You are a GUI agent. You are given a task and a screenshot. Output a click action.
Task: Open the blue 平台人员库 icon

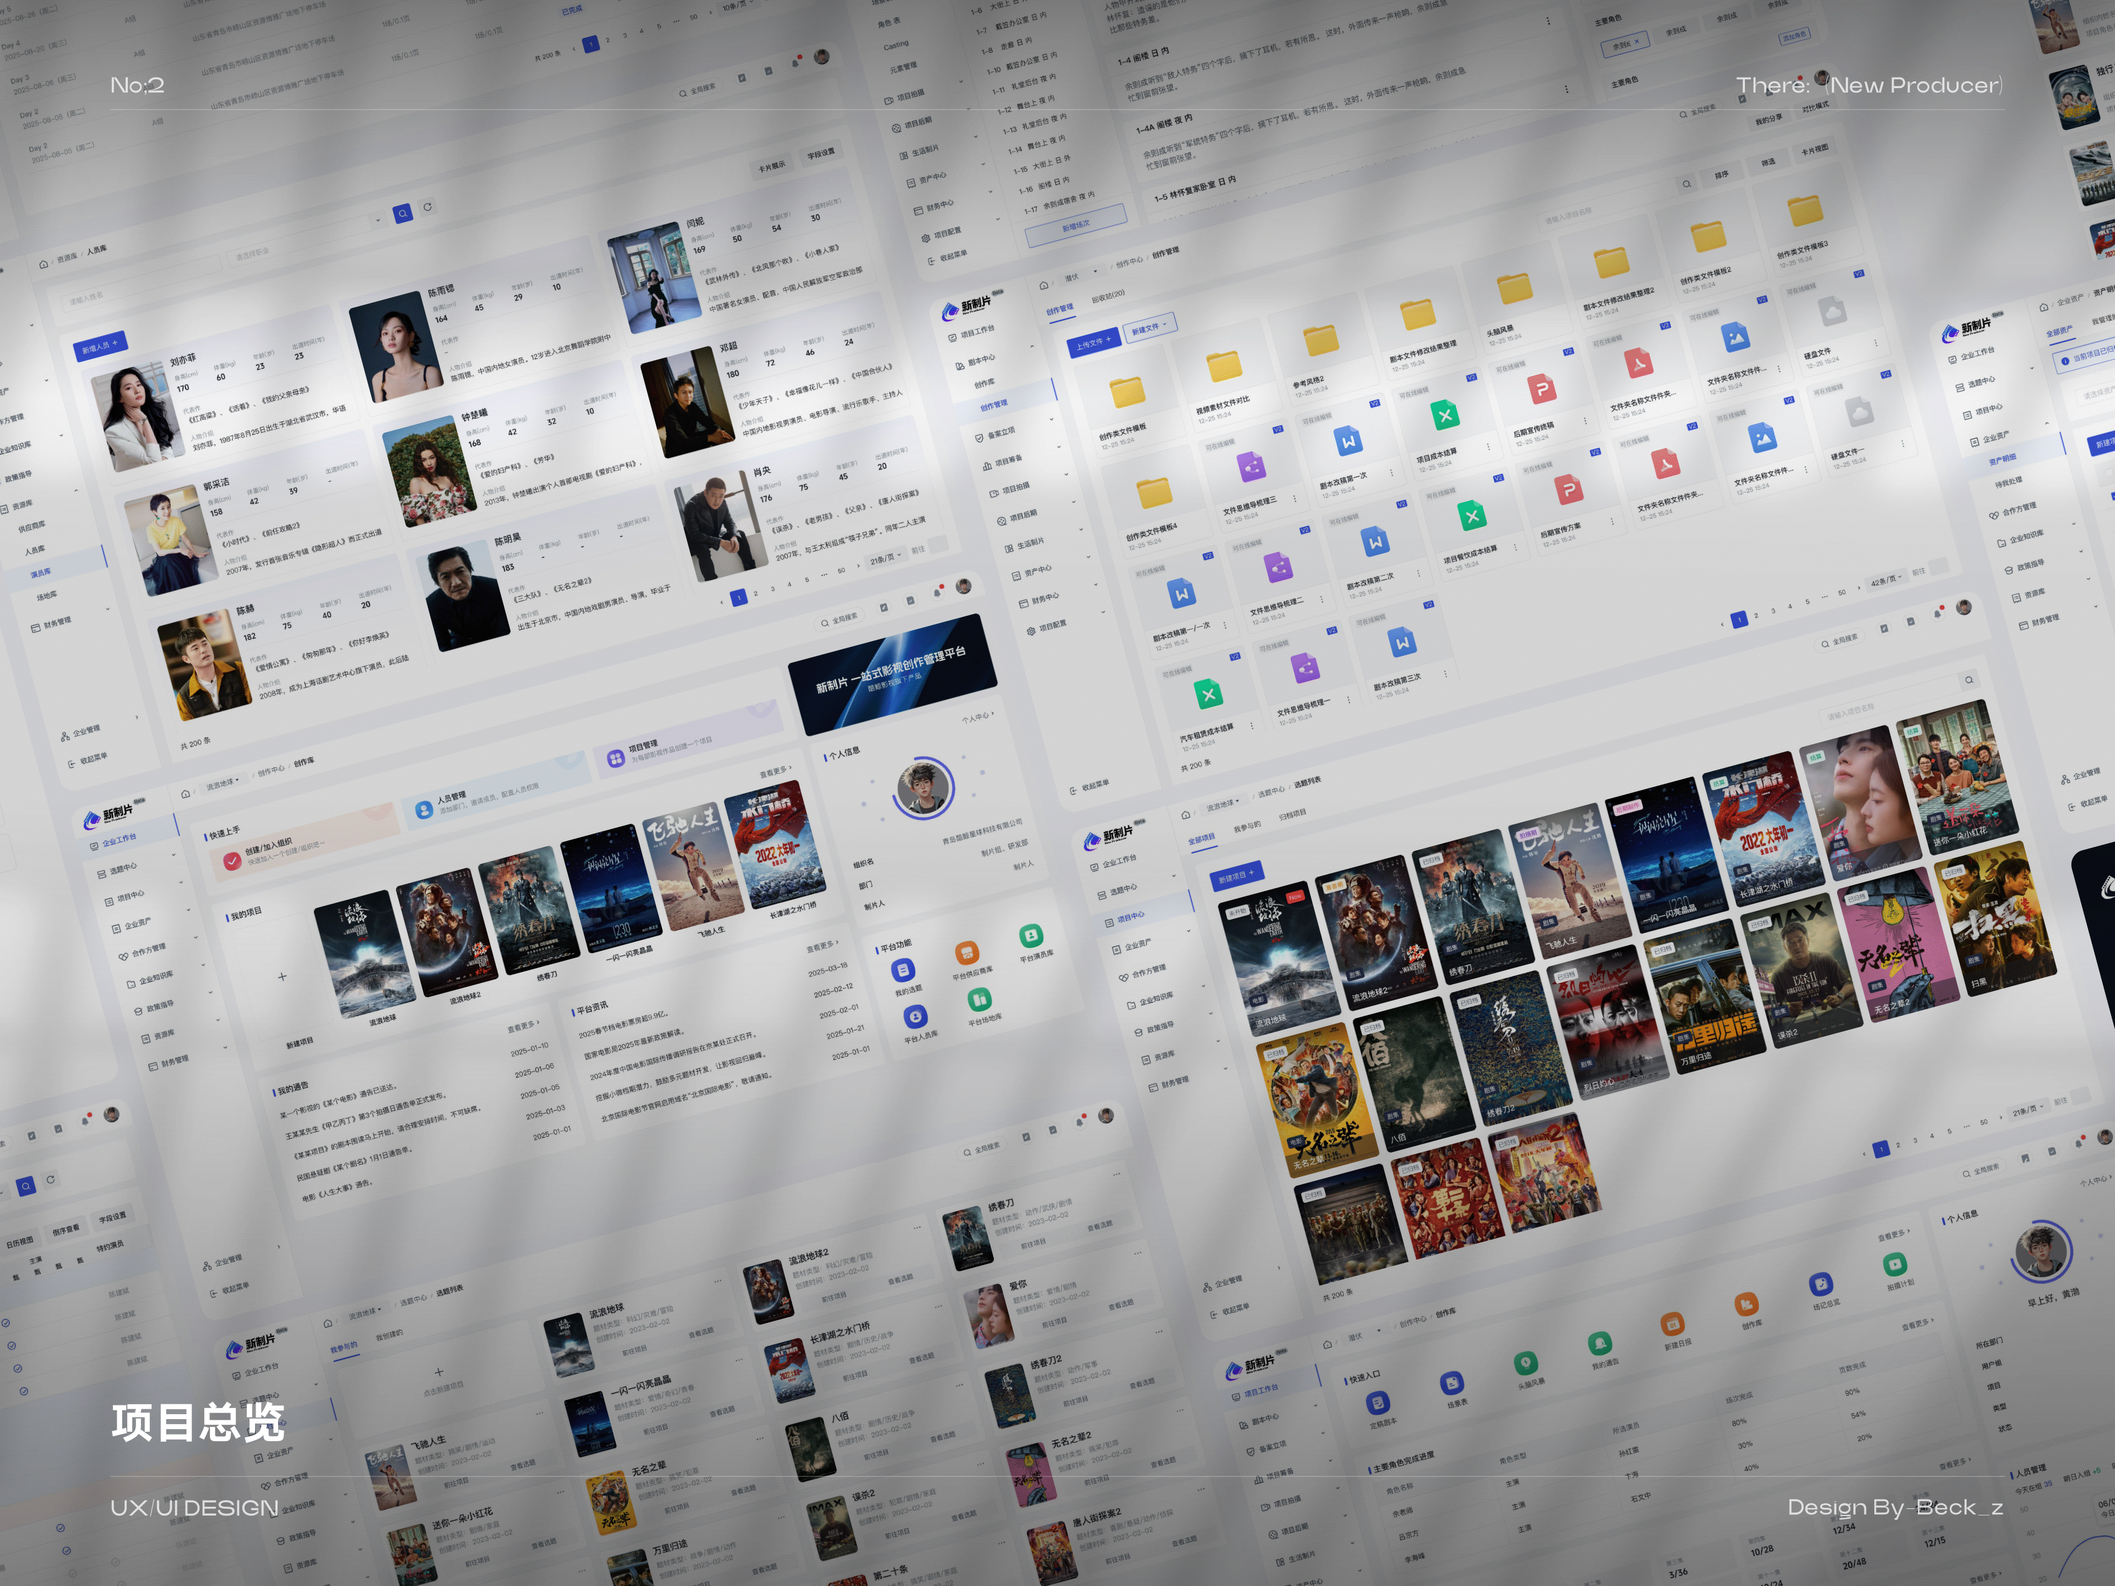coord(915,1016)
